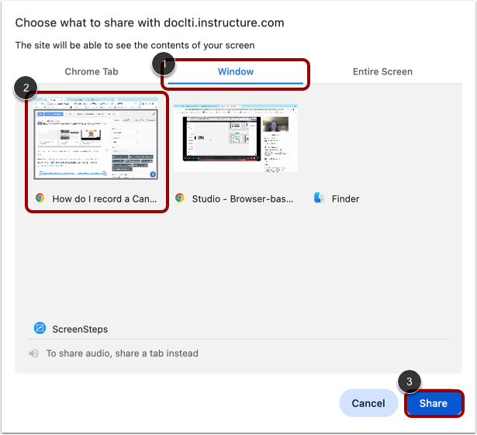Screen dimensions: 477x435
Task: Click the Chrome icon beside 'How do I record a Can...'
Action: (40, 198)
